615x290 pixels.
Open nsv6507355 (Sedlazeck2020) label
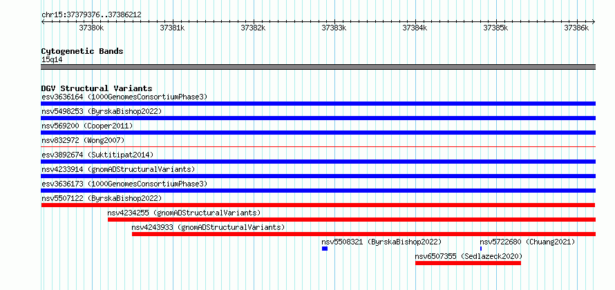coord(469,256)
